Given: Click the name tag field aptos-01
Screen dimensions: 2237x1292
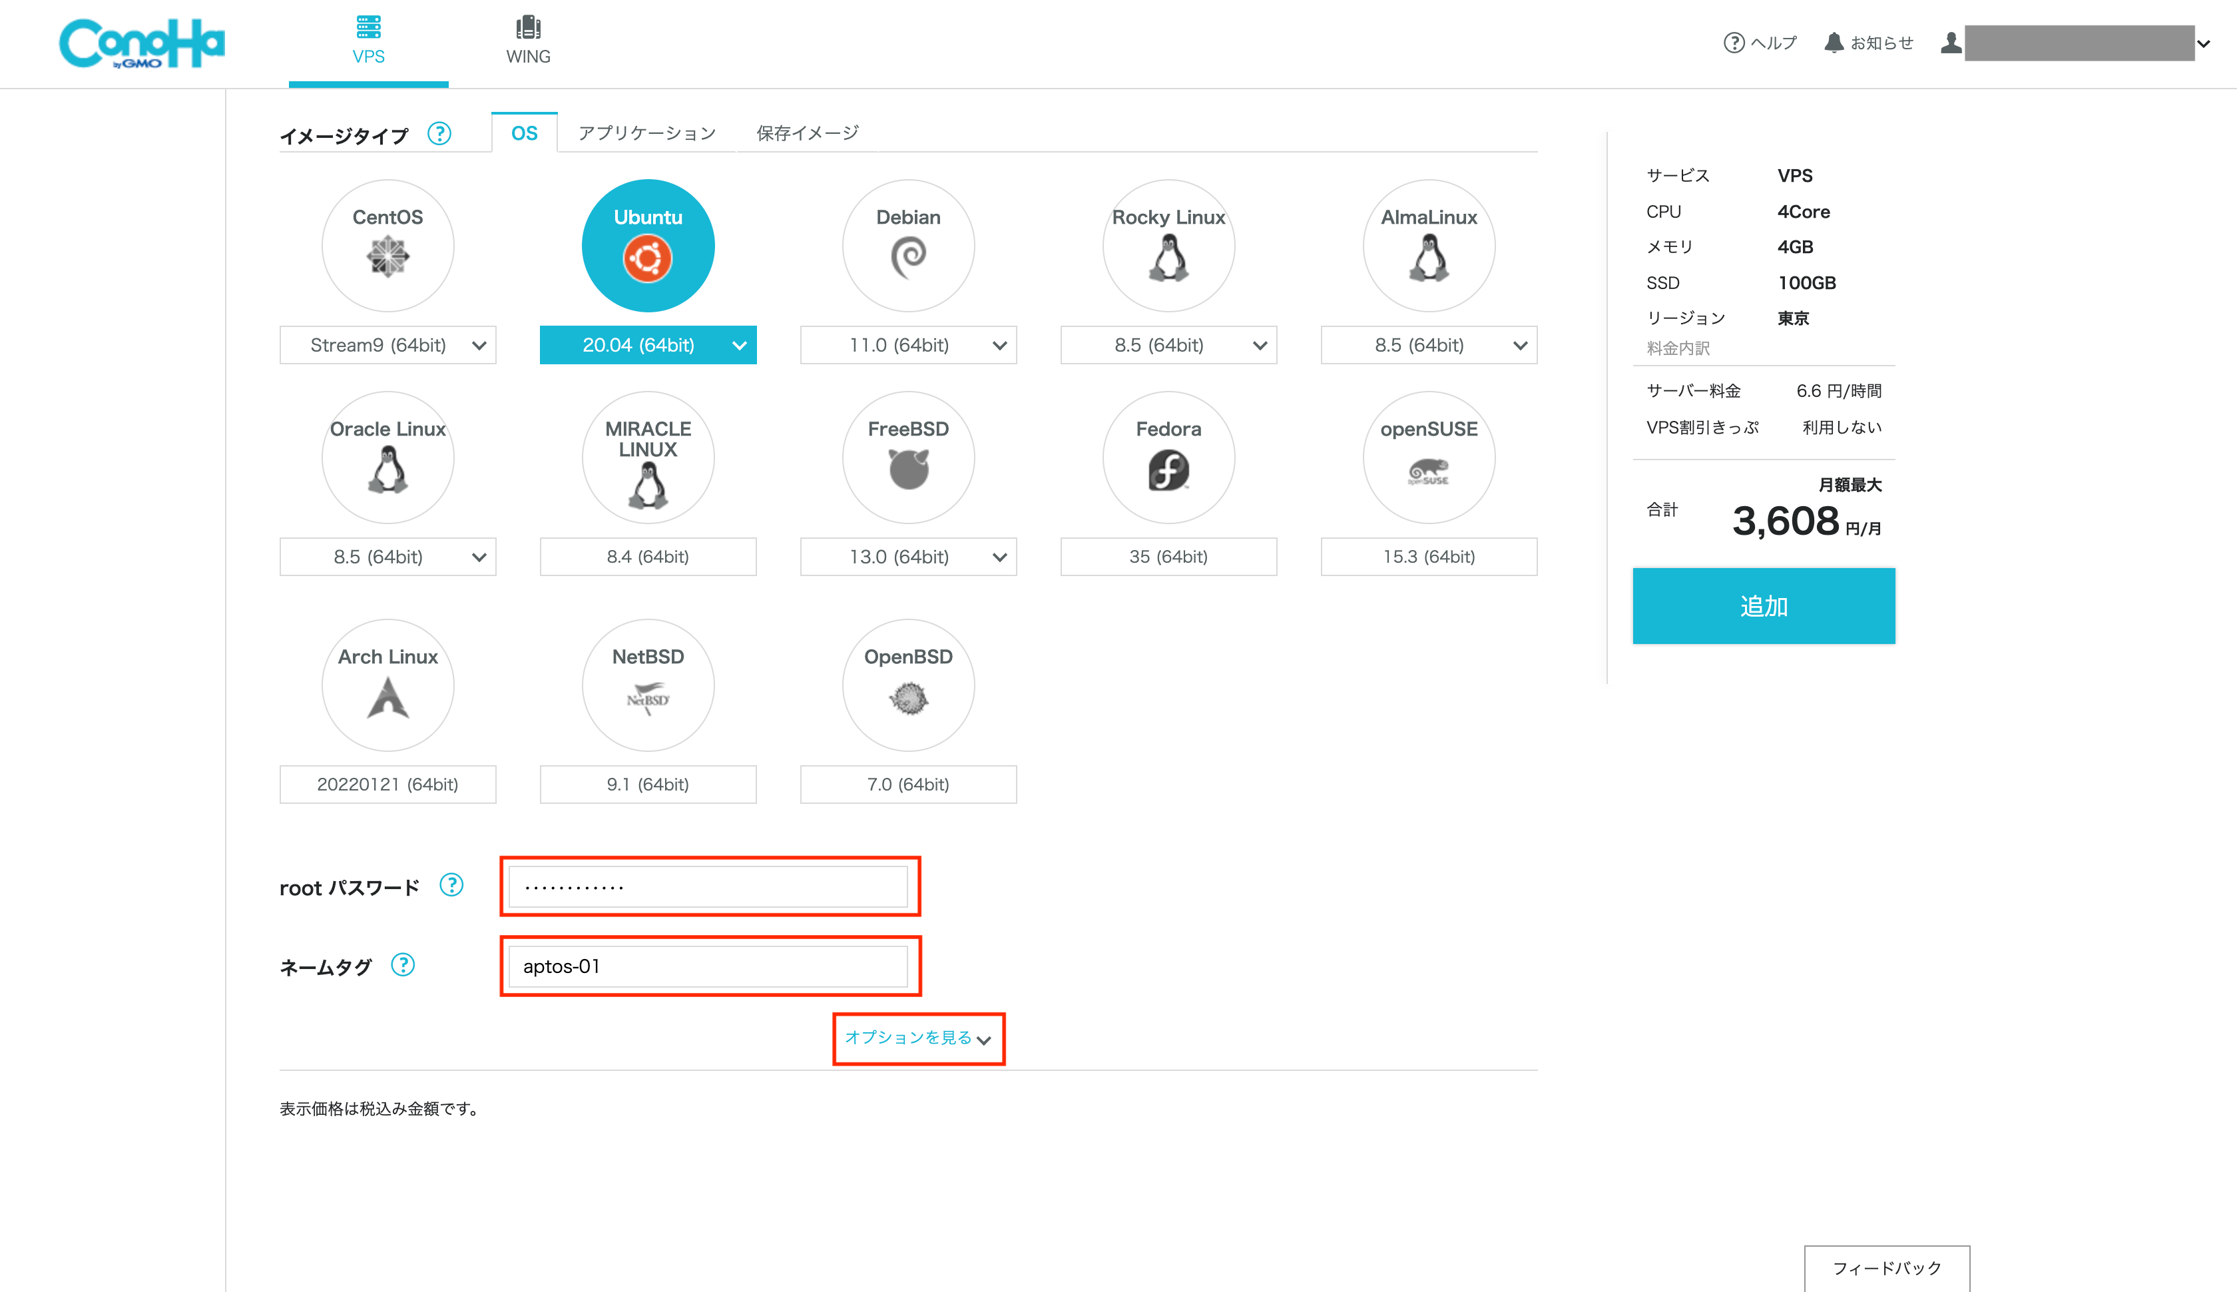Looking at the screenshot, I should 708,966.
